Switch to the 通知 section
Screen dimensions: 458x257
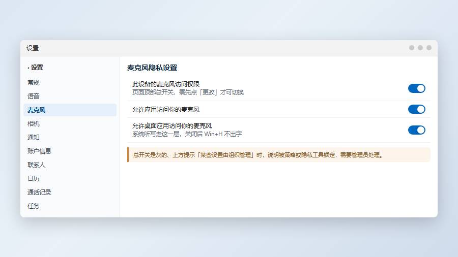(70, 137)
